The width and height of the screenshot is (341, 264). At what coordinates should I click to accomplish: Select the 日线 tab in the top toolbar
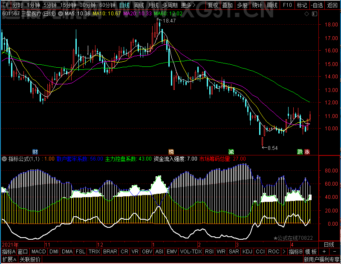[x=124, y=5]
